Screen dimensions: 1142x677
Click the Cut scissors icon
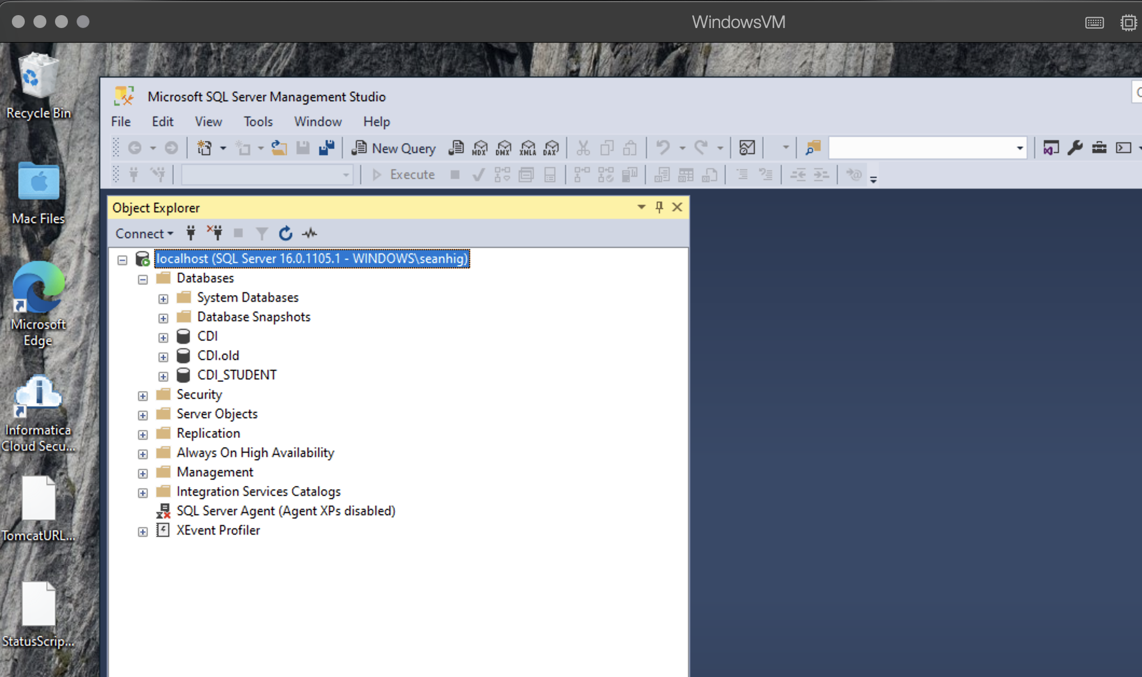[x=583, y=148]
